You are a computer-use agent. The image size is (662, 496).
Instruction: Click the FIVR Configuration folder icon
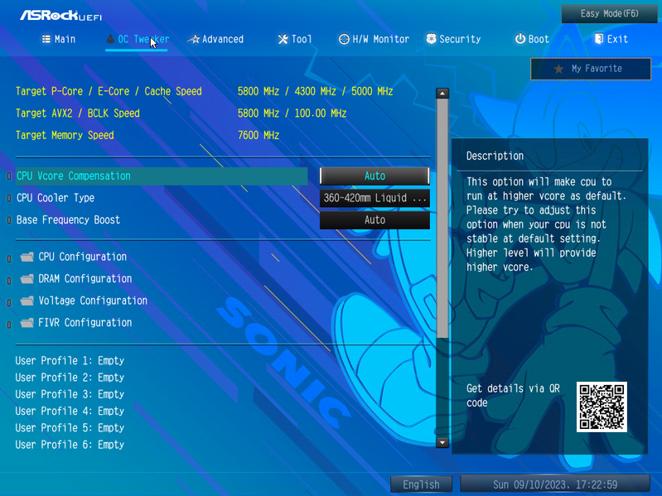pyautogui.click(x=27, y=323)
